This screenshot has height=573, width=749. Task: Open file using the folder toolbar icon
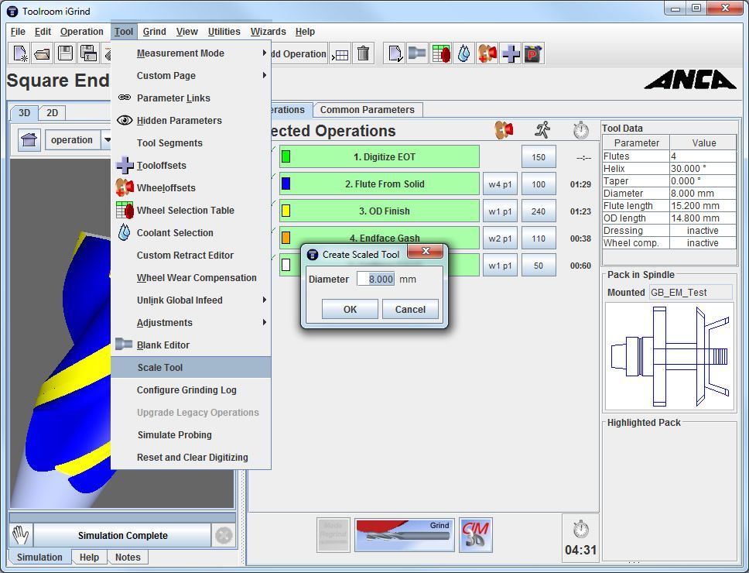[43, 53]
